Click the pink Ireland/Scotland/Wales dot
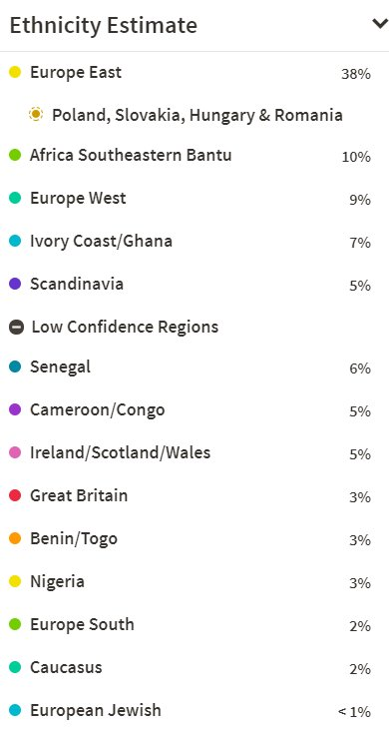The image size is (389, 740). pyautogui.click(x=15, y=452)
